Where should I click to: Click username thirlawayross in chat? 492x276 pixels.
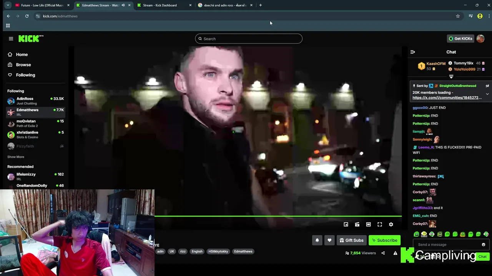[x=424, y=176]
